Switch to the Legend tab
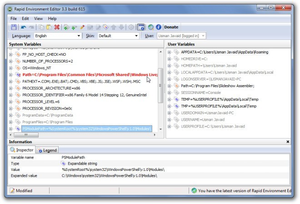The width and height of the screenshot is (300, 204). [47, 150]
